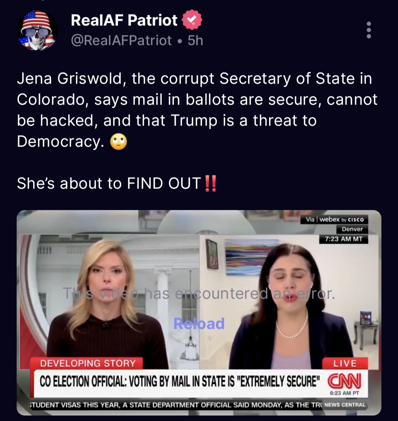Click the @RealAFPatriot handle
398x421 pixels.
[x=121, y=41]
